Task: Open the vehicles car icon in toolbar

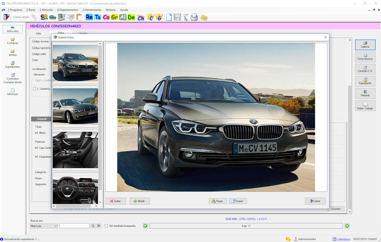Action: 53,17
